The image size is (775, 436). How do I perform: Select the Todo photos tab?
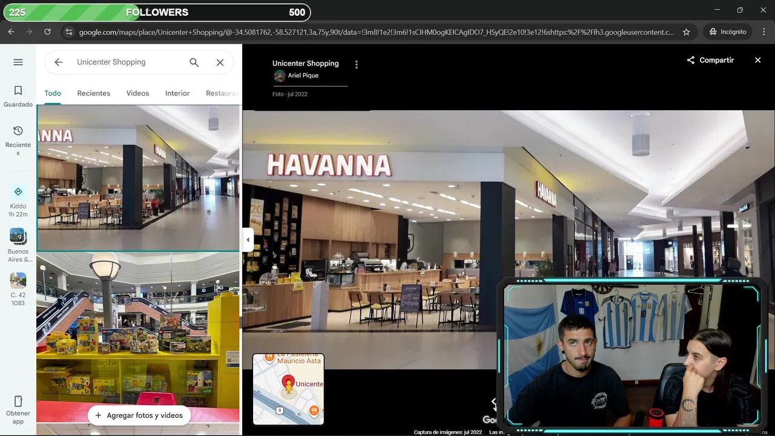[53, 93]
